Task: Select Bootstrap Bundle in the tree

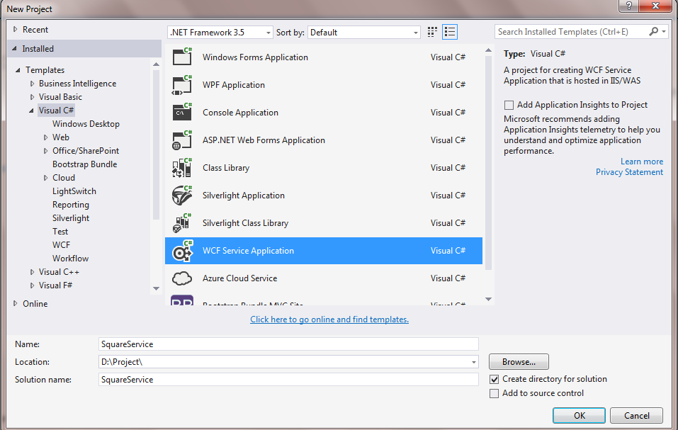Action: coord(85,164)
